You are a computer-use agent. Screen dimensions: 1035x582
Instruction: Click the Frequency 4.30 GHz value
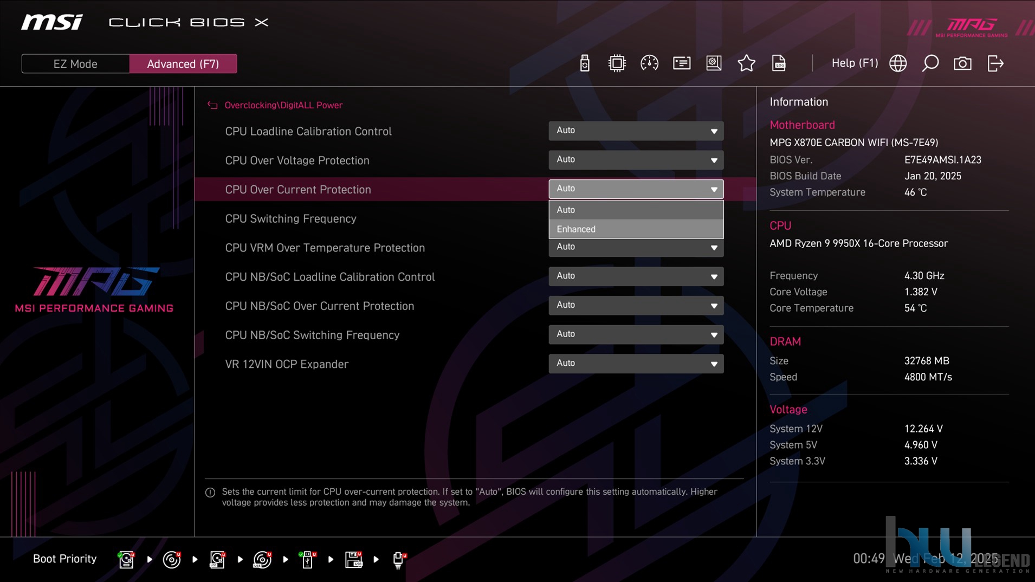[924, 275]
